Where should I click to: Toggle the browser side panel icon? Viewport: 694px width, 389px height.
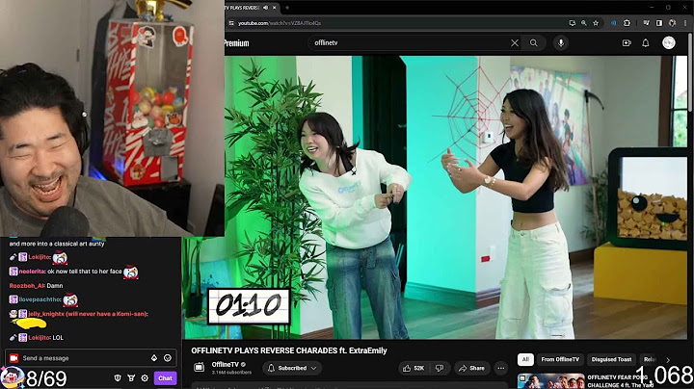(659, 23)
